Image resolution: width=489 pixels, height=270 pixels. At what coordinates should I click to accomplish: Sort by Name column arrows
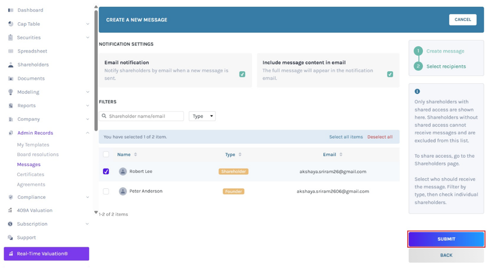click(x=135, y=155)
